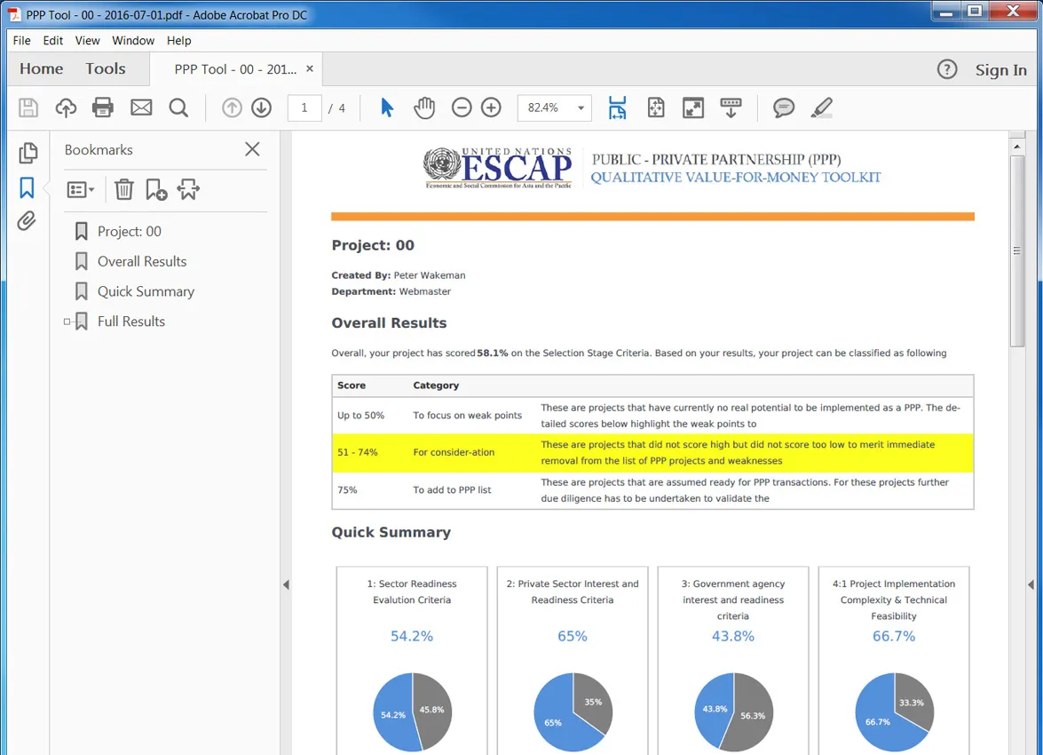Select the PPP Tool document tab
The height and width of the screenshot is (755, 1043).
tap(235, 69)
